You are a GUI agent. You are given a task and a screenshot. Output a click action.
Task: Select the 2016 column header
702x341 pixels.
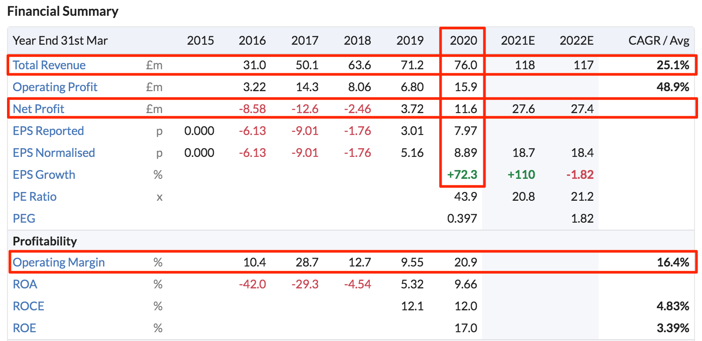click(x=252, y=40)
